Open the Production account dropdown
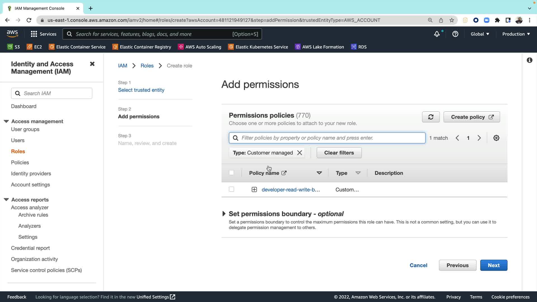The image size is (537, 302). [x=516, y=34]
